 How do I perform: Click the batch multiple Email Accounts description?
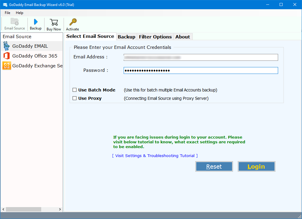pos(171,90)
